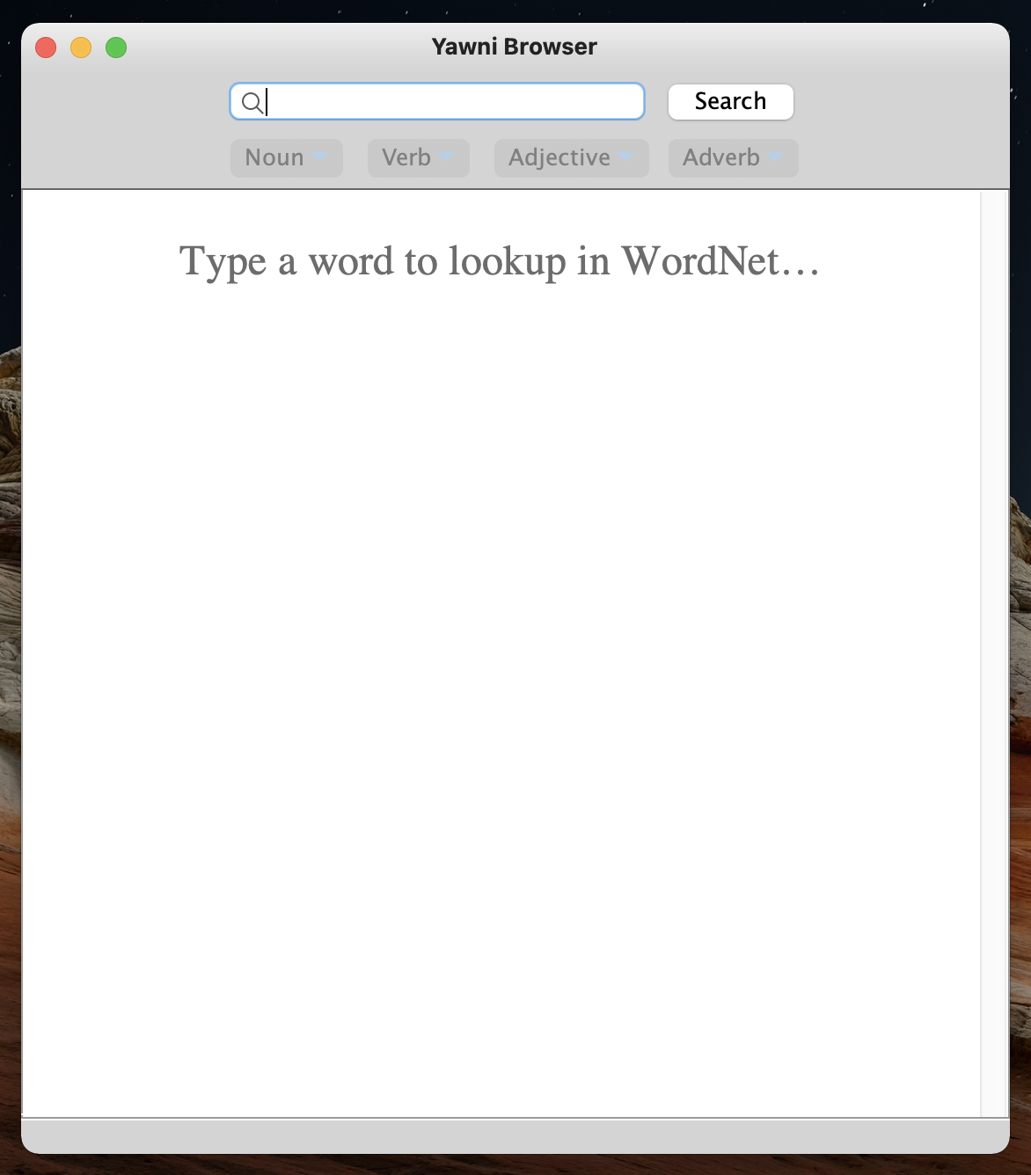Click the "Type a word to lookup in WordNet…" text

point(500,262)
